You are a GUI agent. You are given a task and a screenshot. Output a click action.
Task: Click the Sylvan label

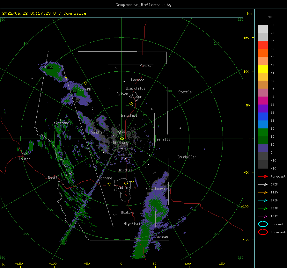(x=122, y=94)
